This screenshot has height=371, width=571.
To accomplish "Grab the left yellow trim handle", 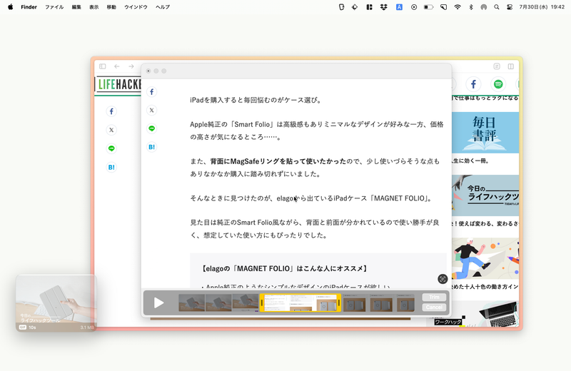I will click(262, 303).
